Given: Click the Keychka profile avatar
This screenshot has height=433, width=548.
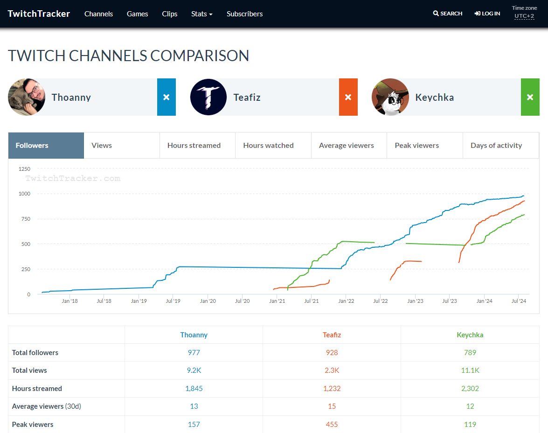Looking at the screenshot, I should point(390,97).
